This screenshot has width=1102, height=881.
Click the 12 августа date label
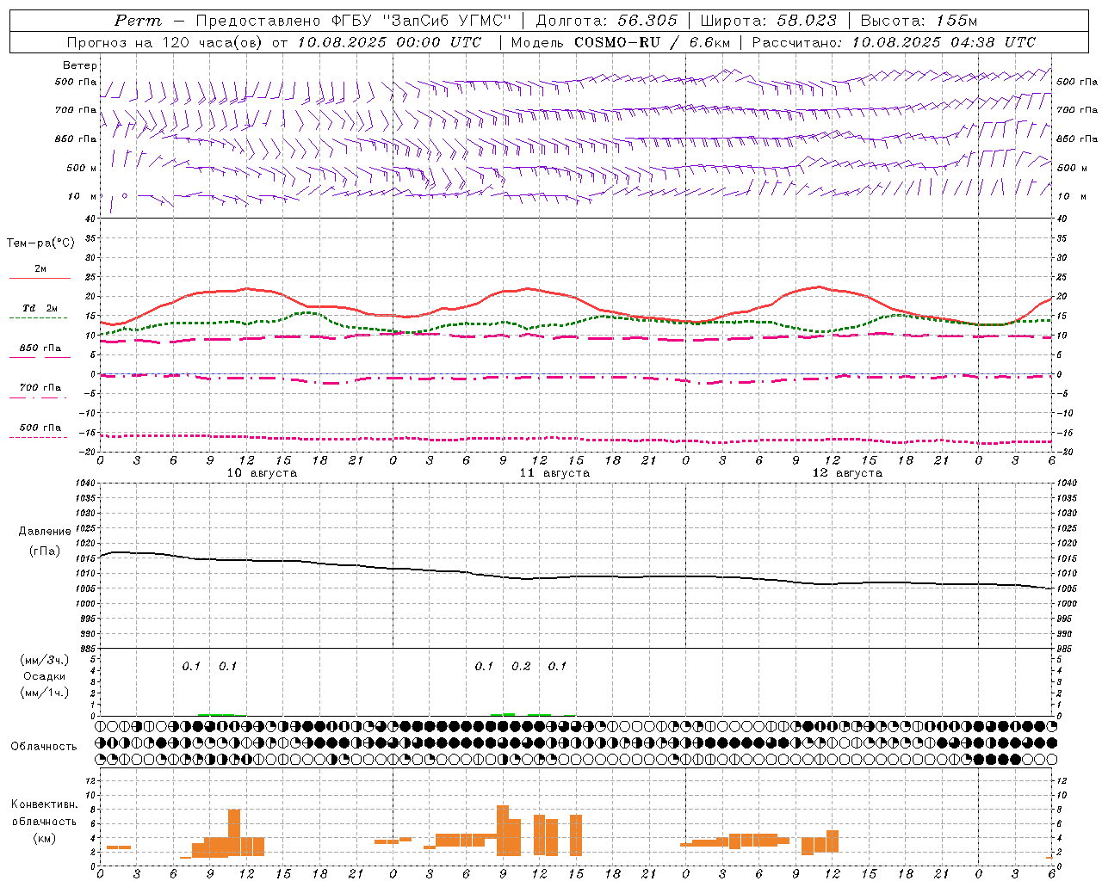(847, 473)
